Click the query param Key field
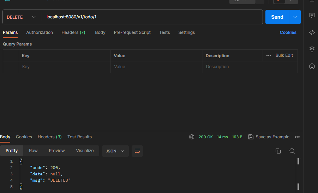 [x=65, y=67]
